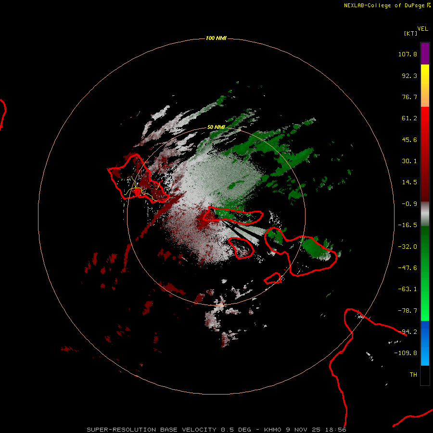
Task: Click the TH label on the legend
Action: tap(413, 375)
